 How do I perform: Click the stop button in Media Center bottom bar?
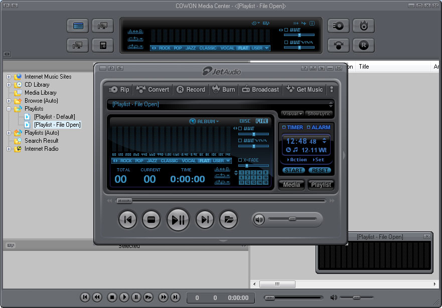tap(112, 297)
